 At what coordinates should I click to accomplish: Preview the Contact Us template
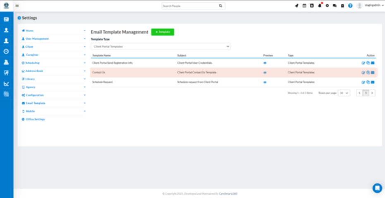point(265,73)
